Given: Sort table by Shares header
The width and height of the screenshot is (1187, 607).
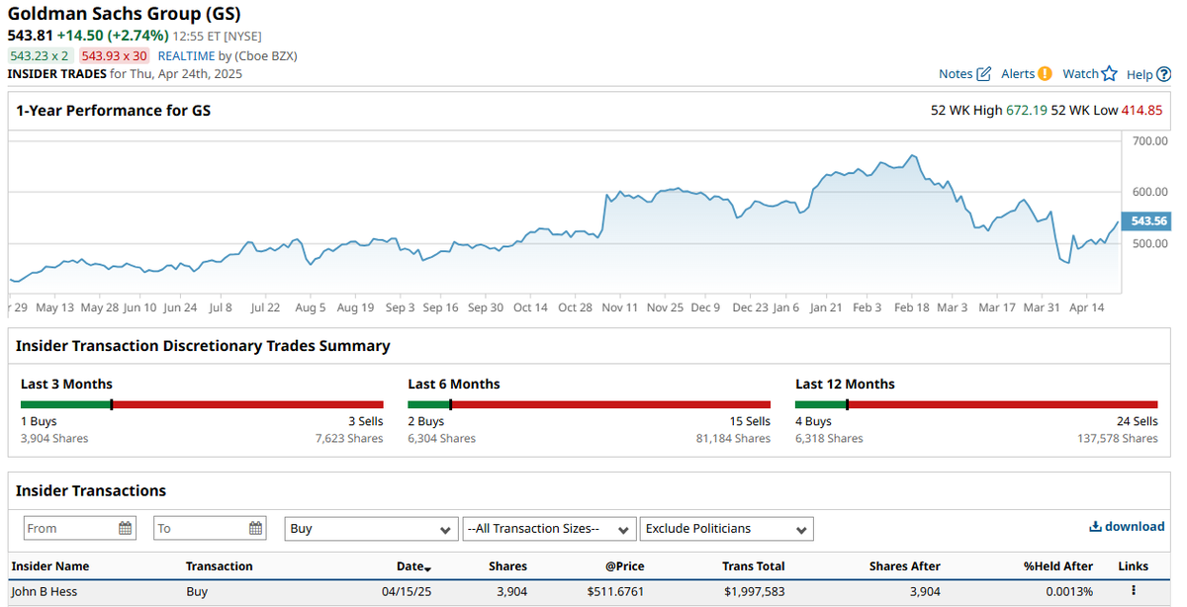Looking at the screenshot, I should 507,566.
